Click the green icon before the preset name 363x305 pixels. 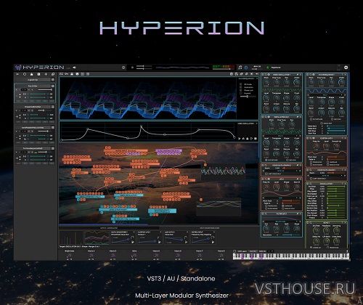[x=267, y=68]
